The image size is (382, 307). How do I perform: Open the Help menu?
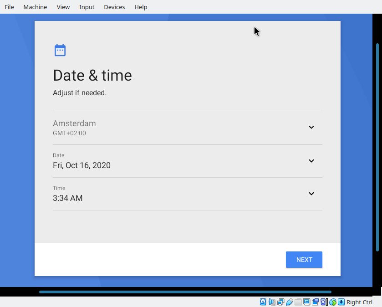(141, 7)
